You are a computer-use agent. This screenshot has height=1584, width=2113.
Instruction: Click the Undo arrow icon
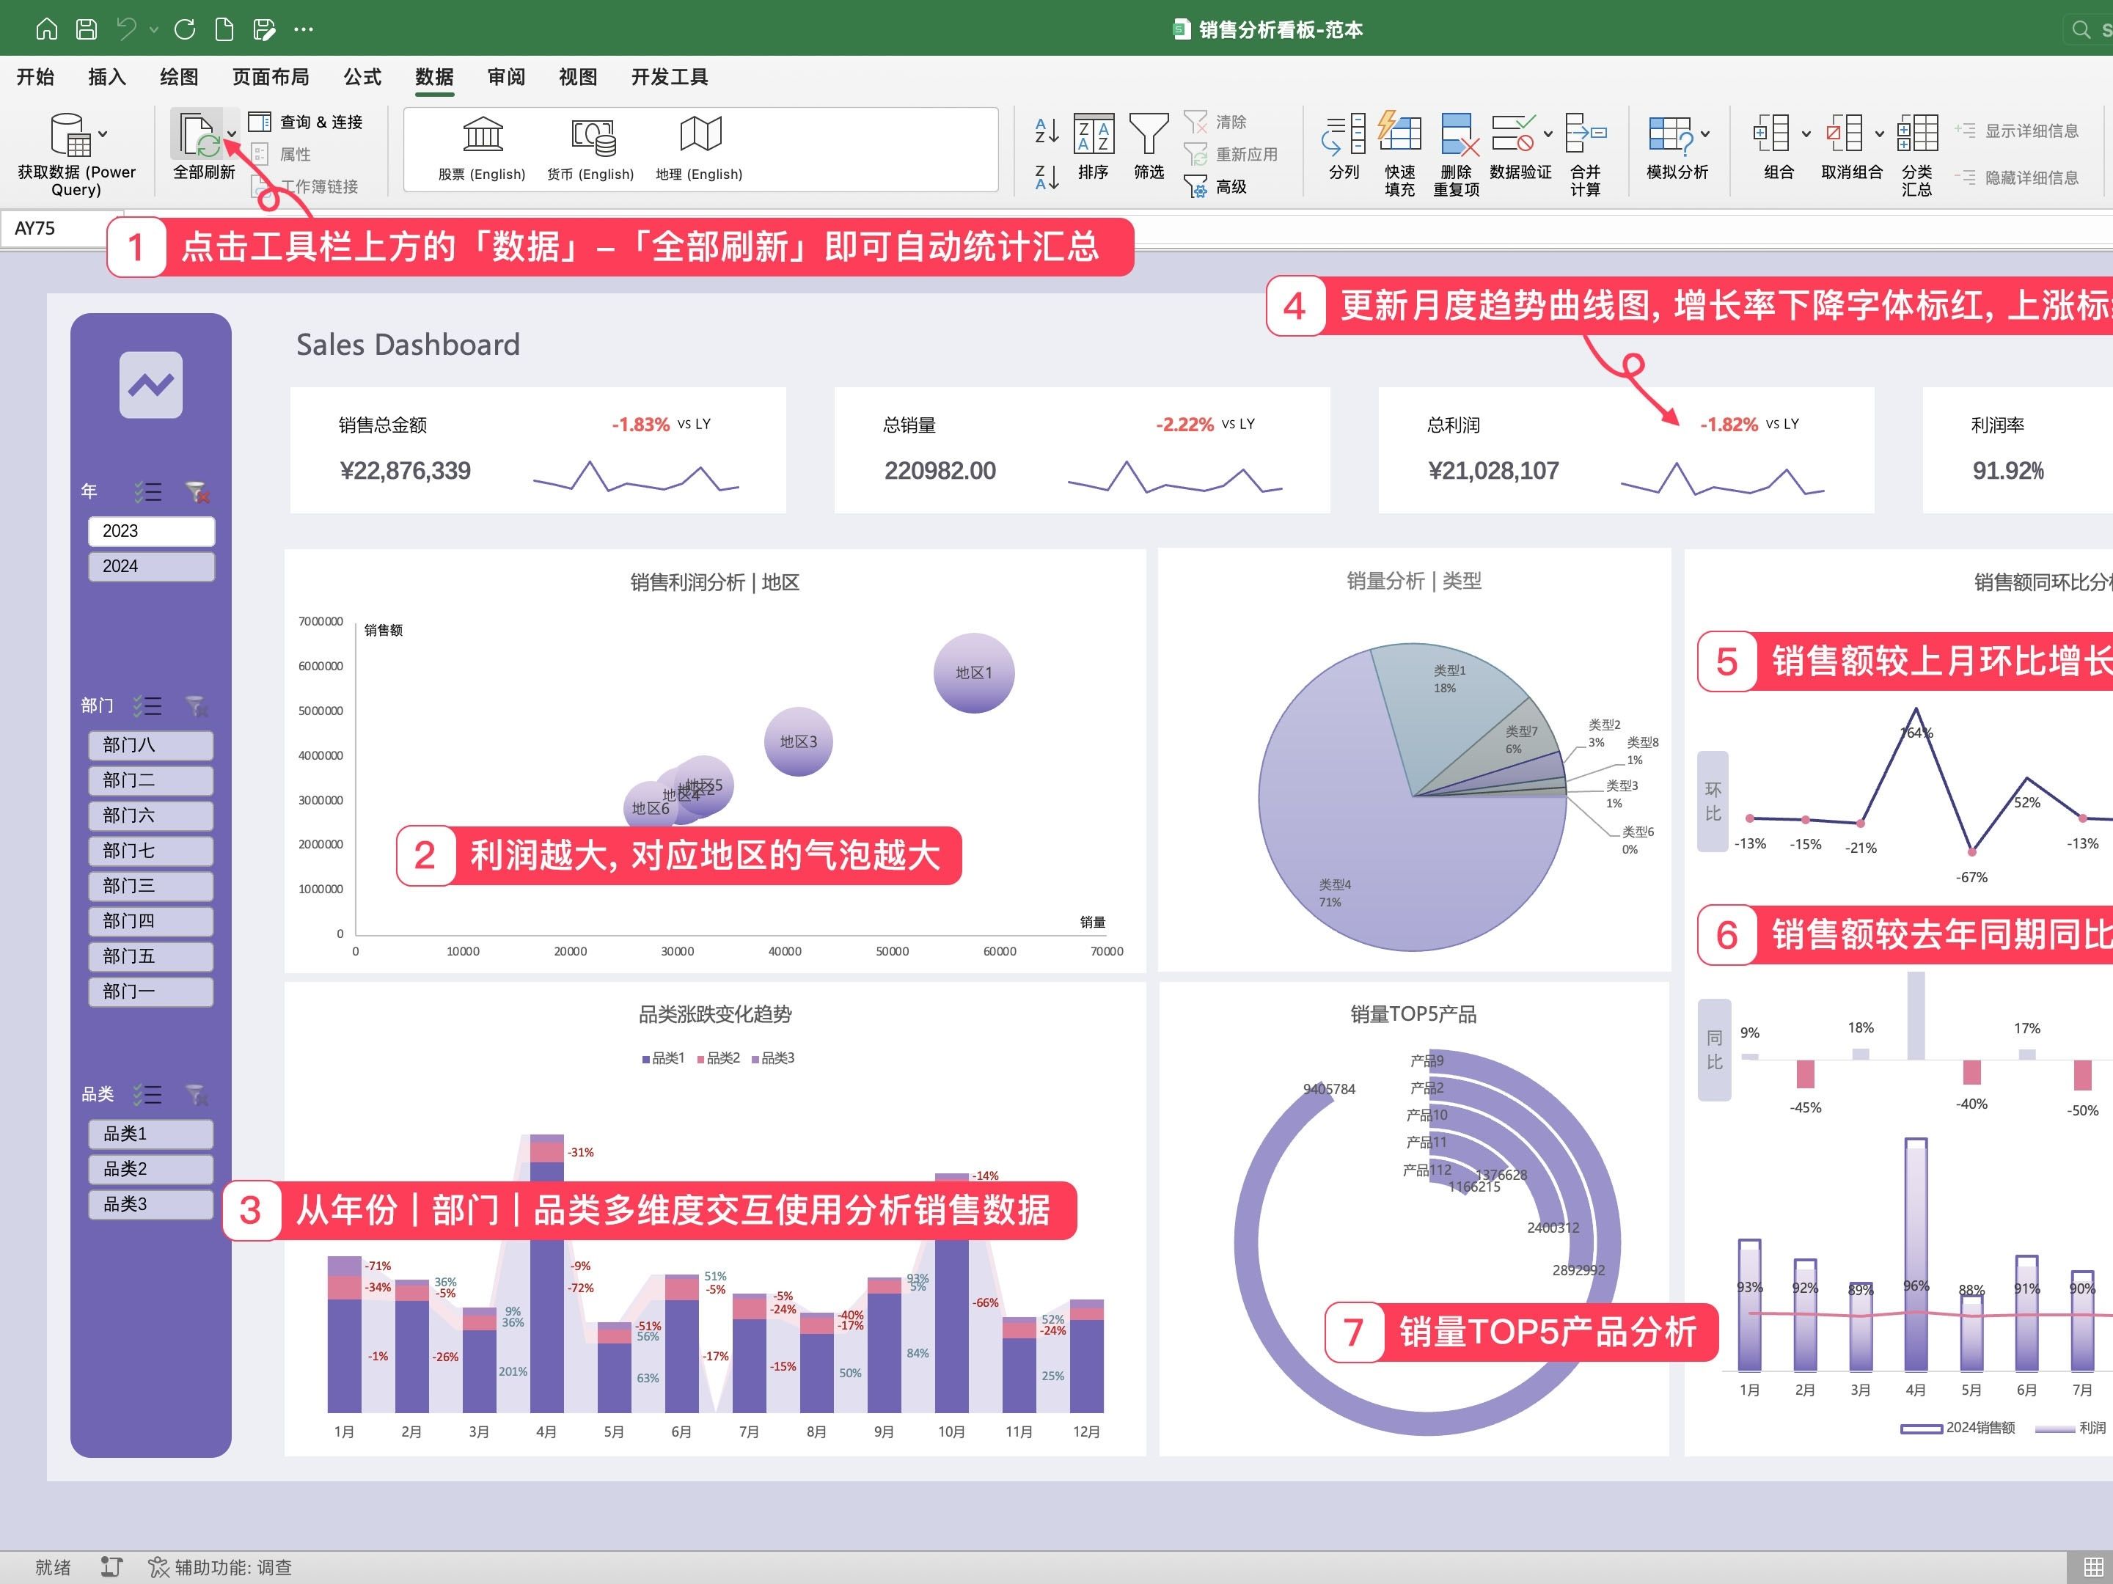coord(126,29)
